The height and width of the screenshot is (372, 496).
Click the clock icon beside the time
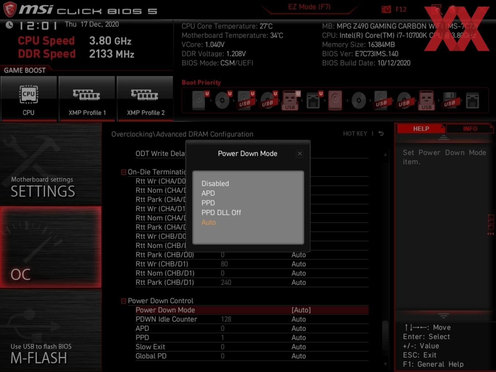(x=9, y=25)
